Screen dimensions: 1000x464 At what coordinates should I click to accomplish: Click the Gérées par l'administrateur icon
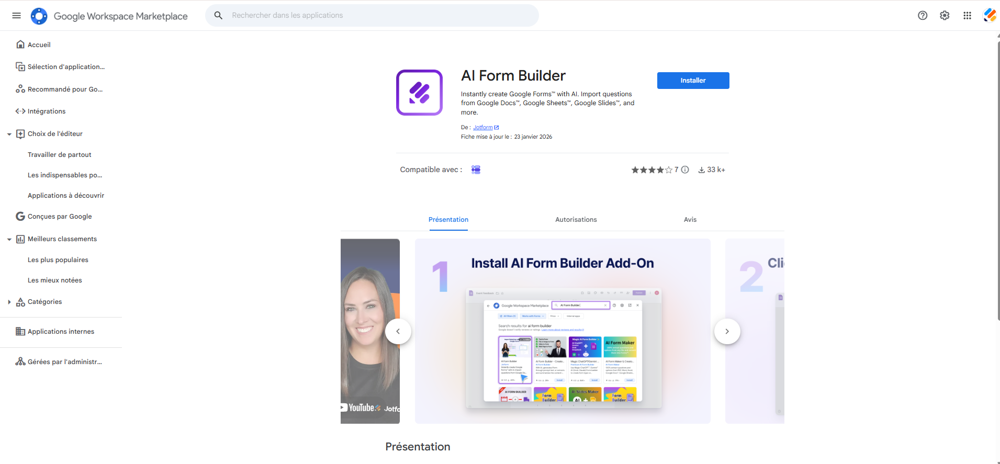pos(20,361)
